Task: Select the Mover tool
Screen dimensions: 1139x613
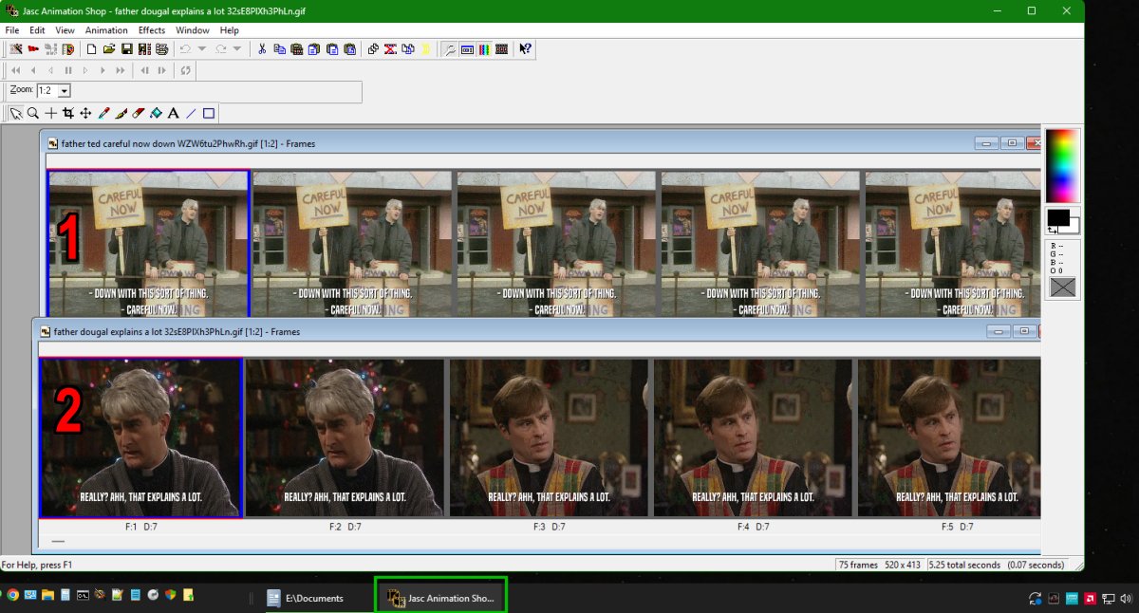Action: click(85, 113)
